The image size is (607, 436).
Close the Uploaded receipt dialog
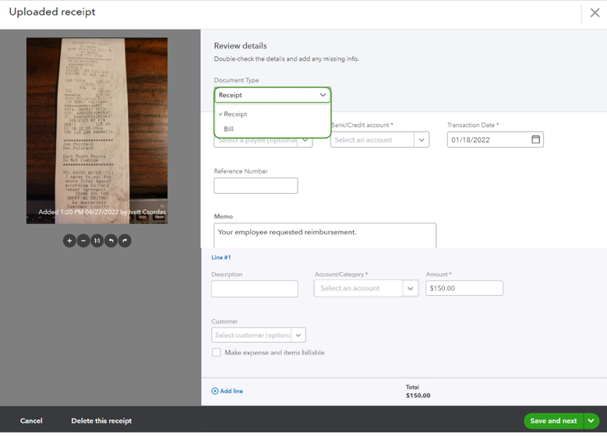click(595, 12)
